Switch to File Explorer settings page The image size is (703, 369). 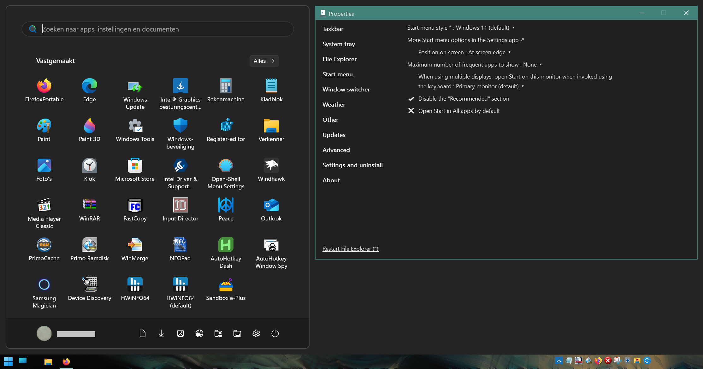click(x=340, y=59)
